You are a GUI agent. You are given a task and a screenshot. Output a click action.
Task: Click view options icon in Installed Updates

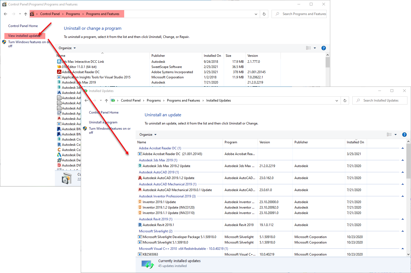coord(389,135)
